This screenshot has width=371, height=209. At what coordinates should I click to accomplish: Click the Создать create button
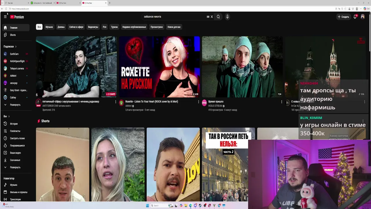tap(343, 17)
